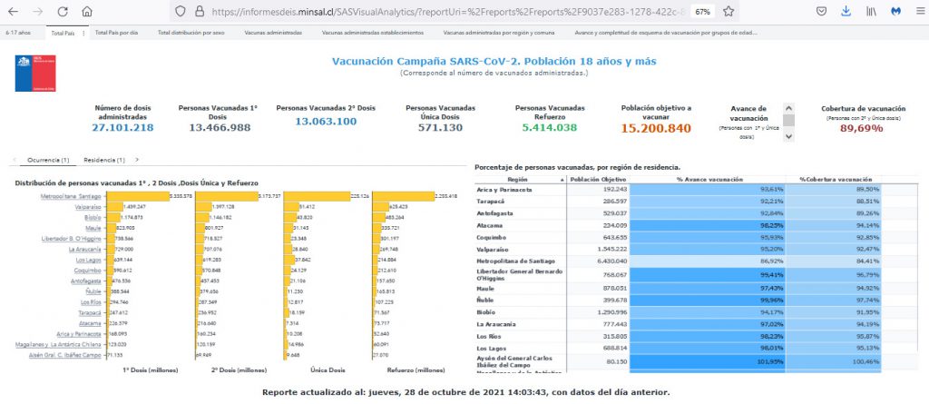Open Avance y completitud de esquema tab
This screenshot has height=404, width=929.
666,34
